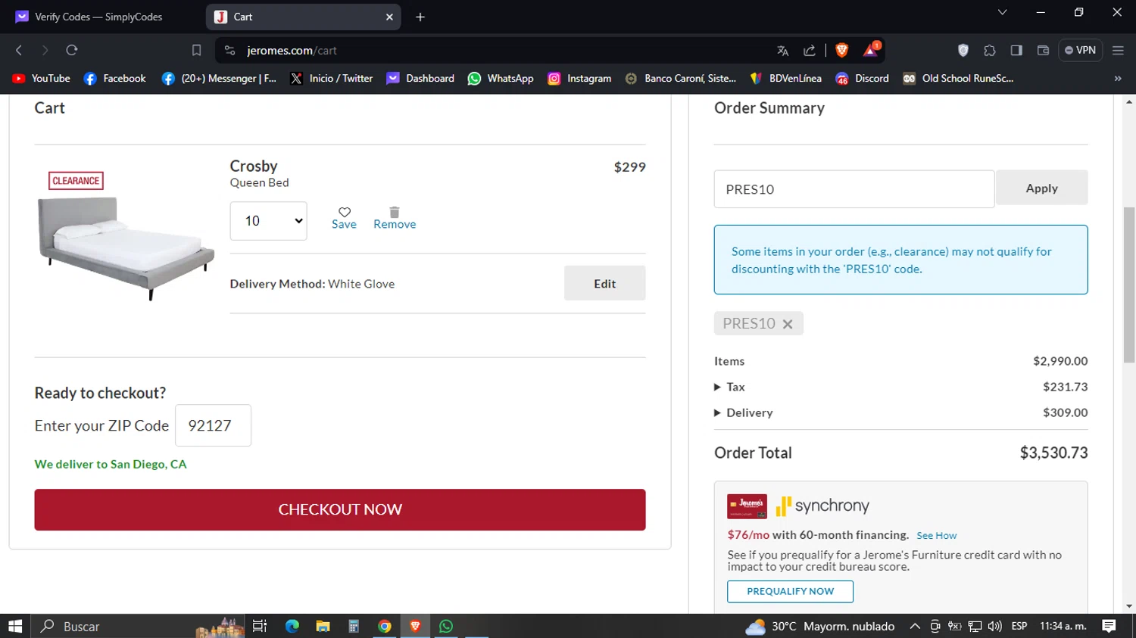Image resolution: width=1136 pixels, height=638 pixels.
Task: Open Brave Rewards triangle icon
Action: (x=872, y=50)
